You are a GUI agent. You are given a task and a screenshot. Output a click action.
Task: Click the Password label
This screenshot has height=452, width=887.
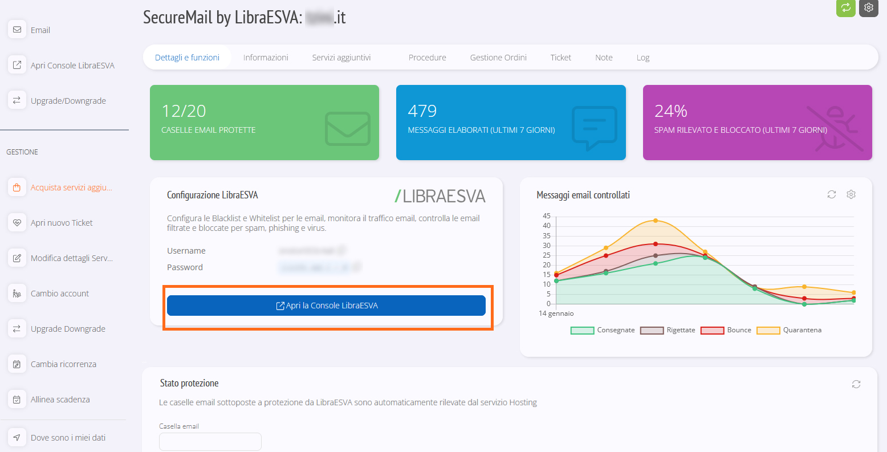(185, 267)
